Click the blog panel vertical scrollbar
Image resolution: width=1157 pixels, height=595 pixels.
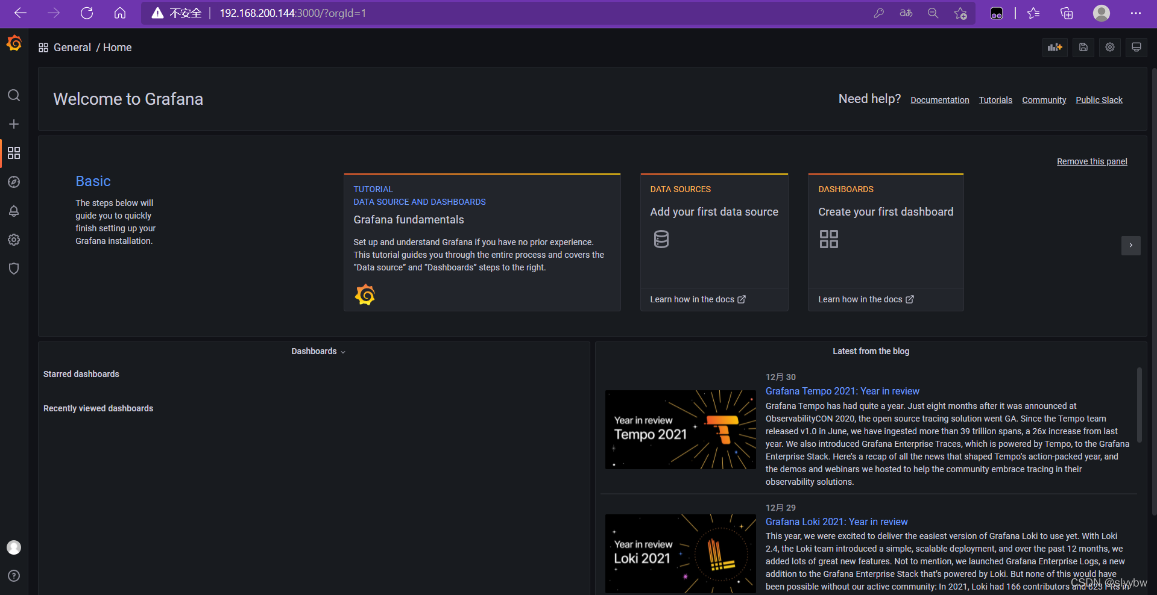(x=1140, y=405)
